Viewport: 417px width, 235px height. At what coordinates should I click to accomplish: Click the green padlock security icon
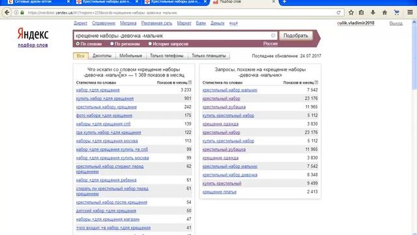pos(22,12)
